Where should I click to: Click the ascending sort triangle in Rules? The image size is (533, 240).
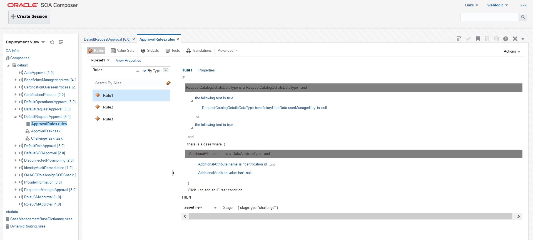[x=137, y=71]
